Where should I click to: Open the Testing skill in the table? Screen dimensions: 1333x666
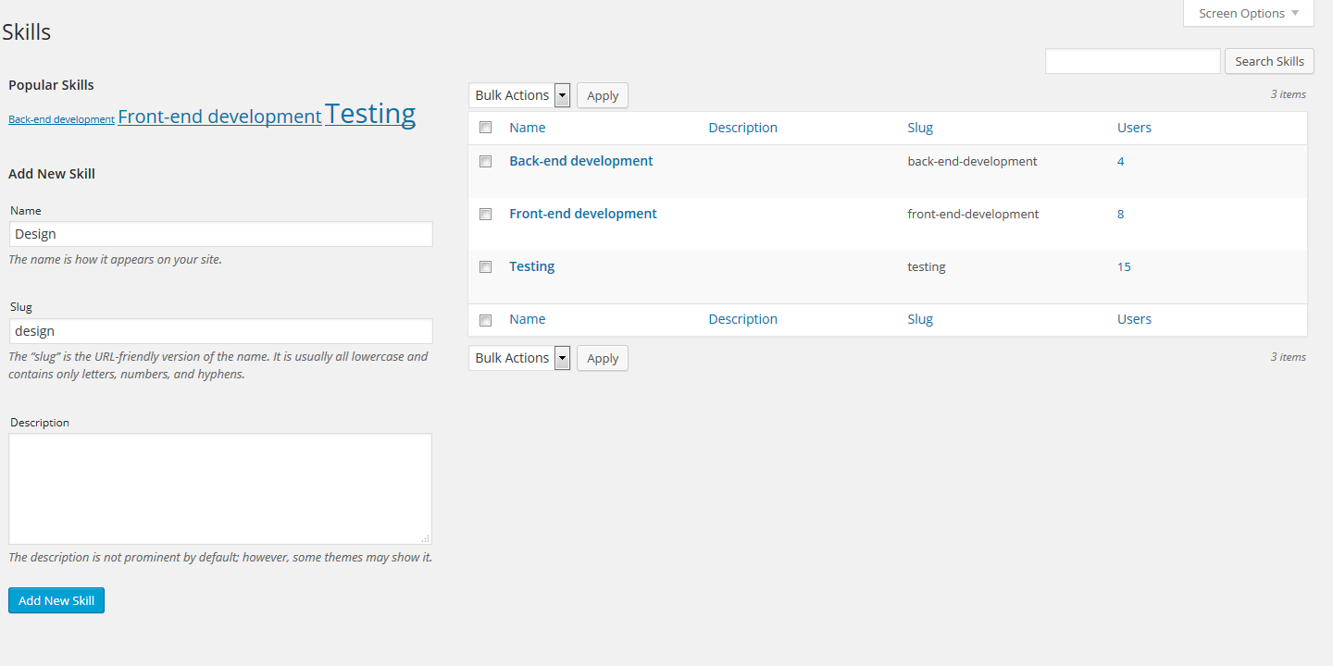point(531,266)
